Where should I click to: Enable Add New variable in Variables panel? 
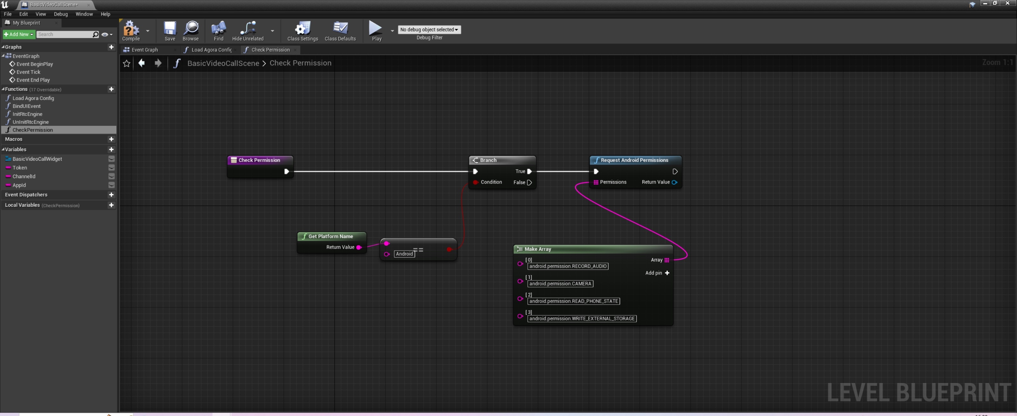click(x=112, y=149)
